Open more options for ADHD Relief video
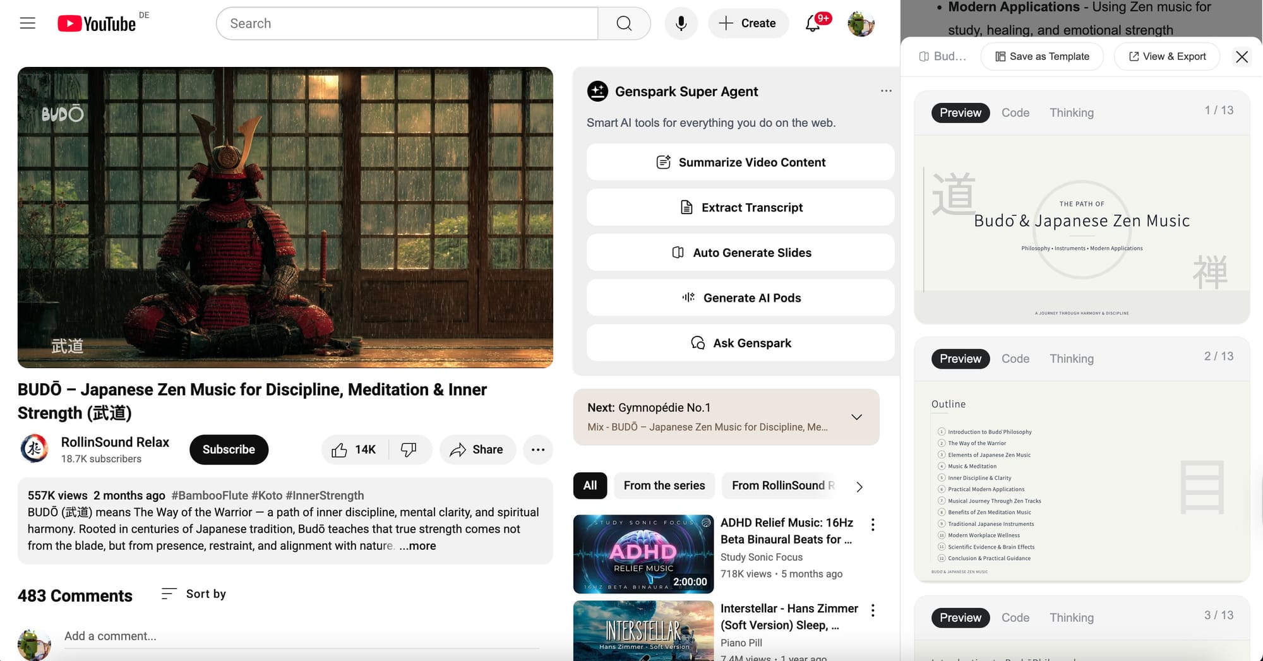This screenshot has height=661, width=1263. click(x=873, y=525)
